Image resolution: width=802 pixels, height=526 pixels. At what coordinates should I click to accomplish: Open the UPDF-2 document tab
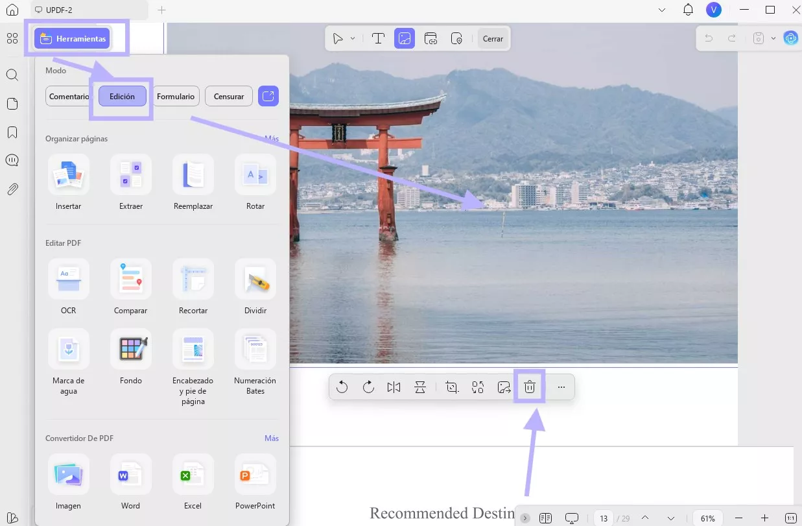(89, 10)
